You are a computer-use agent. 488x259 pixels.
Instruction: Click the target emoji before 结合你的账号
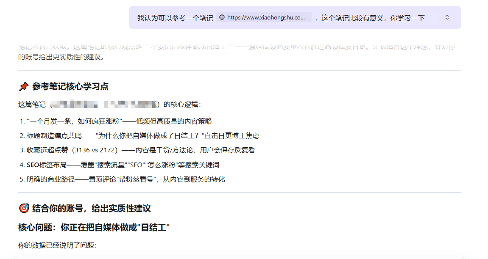point(24,208)
